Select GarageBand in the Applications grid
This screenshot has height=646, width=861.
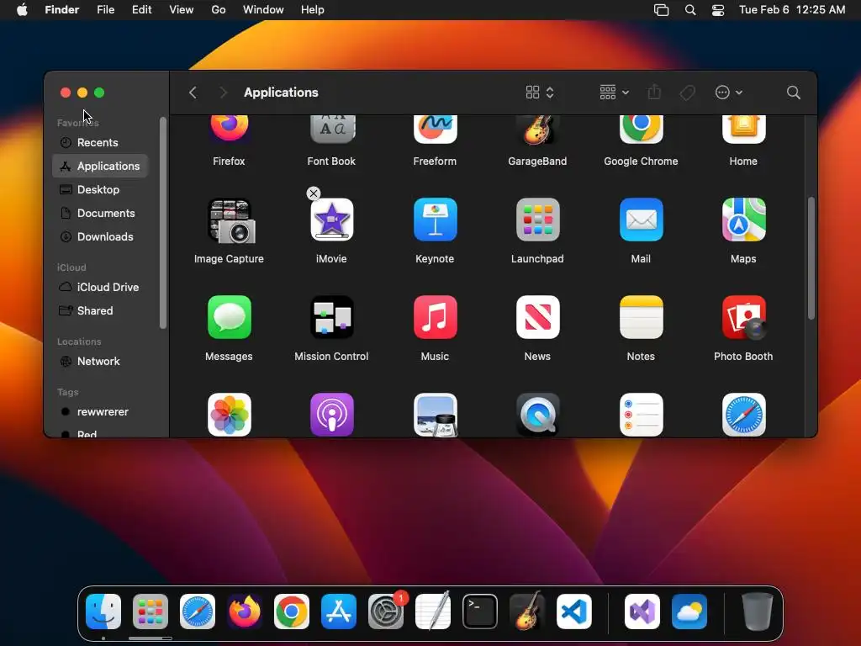point(537,129)
